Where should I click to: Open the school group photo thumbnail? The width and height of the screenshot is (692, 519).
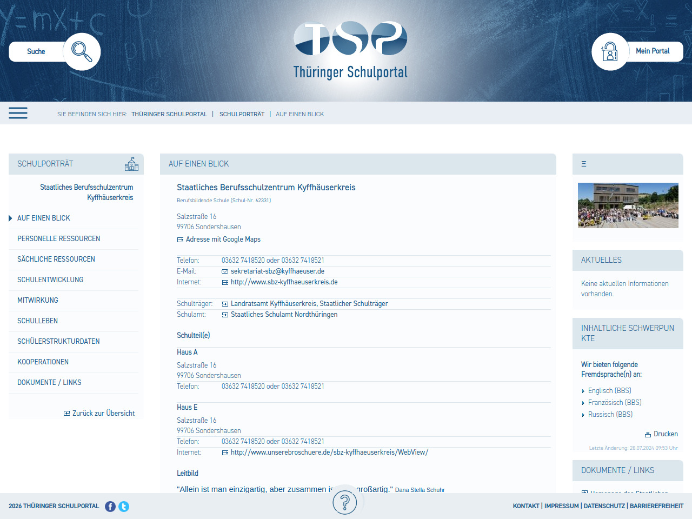[x=628, y=205]
